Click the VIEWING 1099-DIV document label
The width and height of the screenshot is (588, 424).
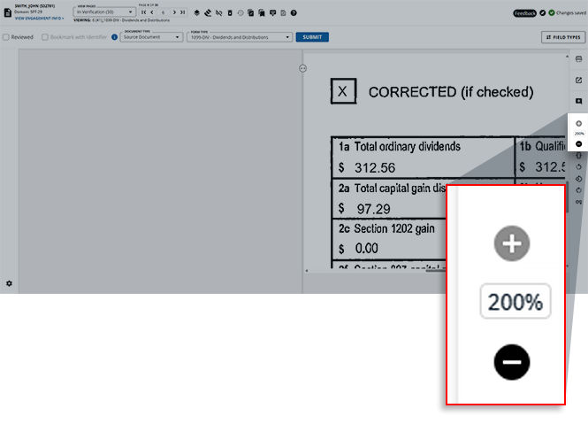[x=121, y=20]
